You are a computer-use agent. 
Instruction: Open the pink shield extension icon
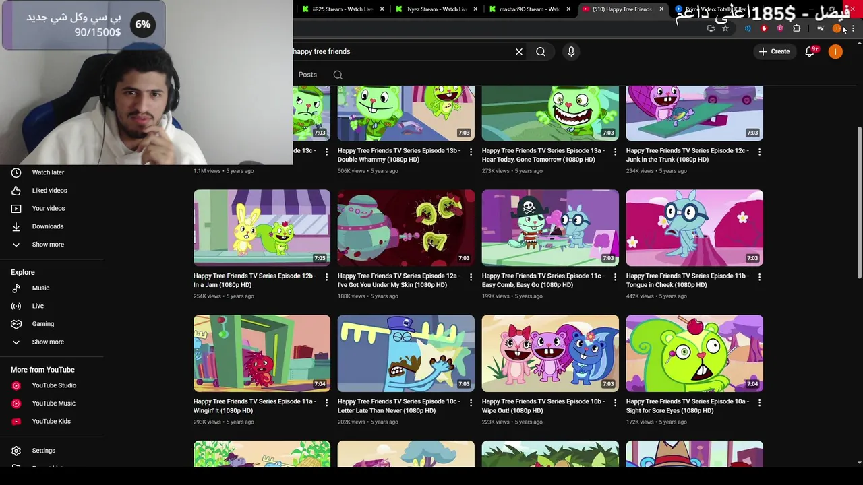coord(780,28)
